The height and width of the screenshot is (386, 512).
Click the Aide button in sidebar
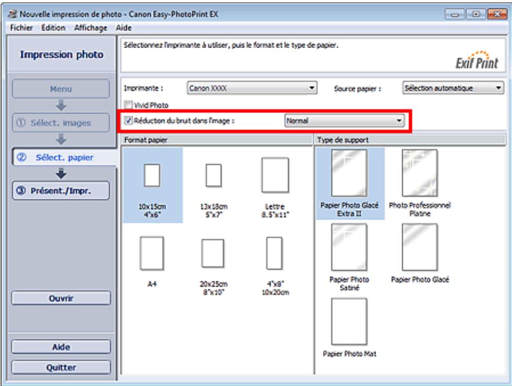pos(61,347)
